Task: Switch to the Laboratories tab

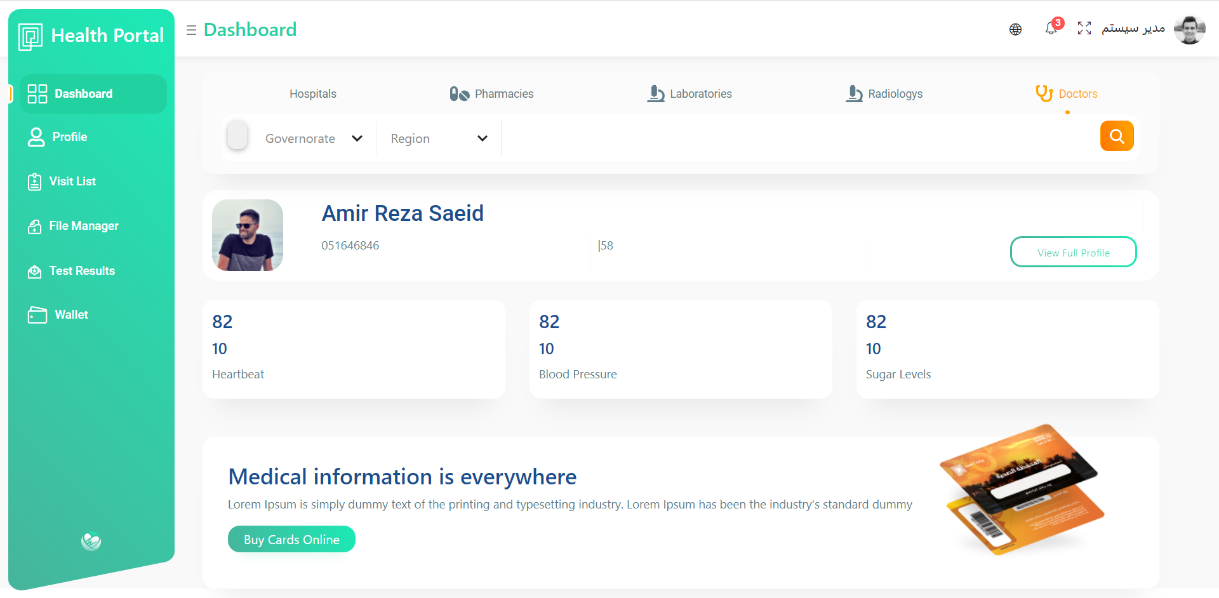Action: [x=689, y=94]
